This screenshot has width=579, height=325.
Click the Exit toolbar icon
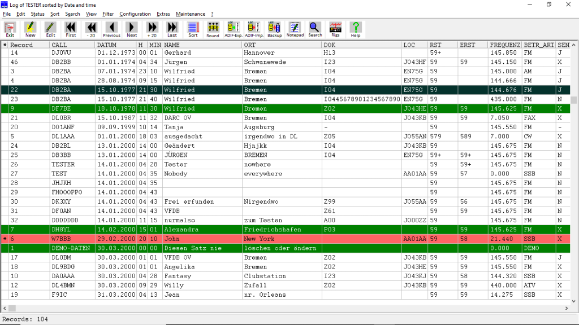(10, 29)
